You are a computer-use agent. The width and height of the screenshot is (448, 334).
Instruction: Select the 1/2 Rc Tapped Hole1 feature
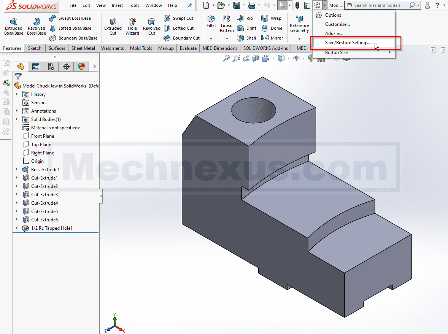[51, 228]
